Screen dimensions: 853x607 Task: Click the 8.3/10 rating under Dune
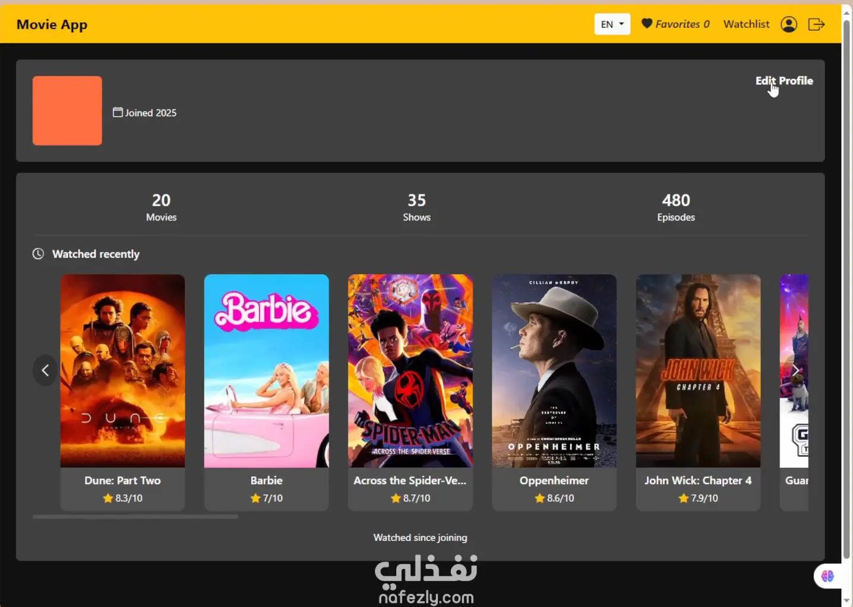(x=122, y=498)
